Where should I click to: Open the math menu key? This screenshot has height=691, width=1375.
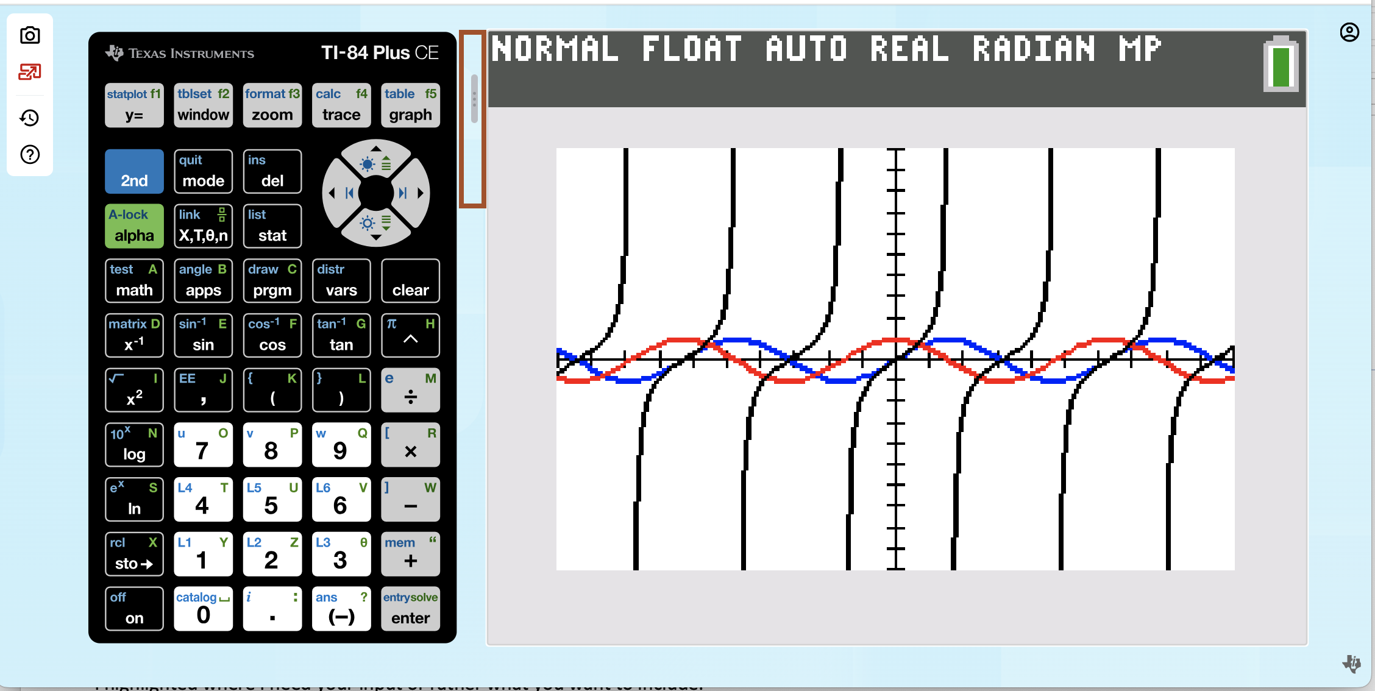pos(134,281)
